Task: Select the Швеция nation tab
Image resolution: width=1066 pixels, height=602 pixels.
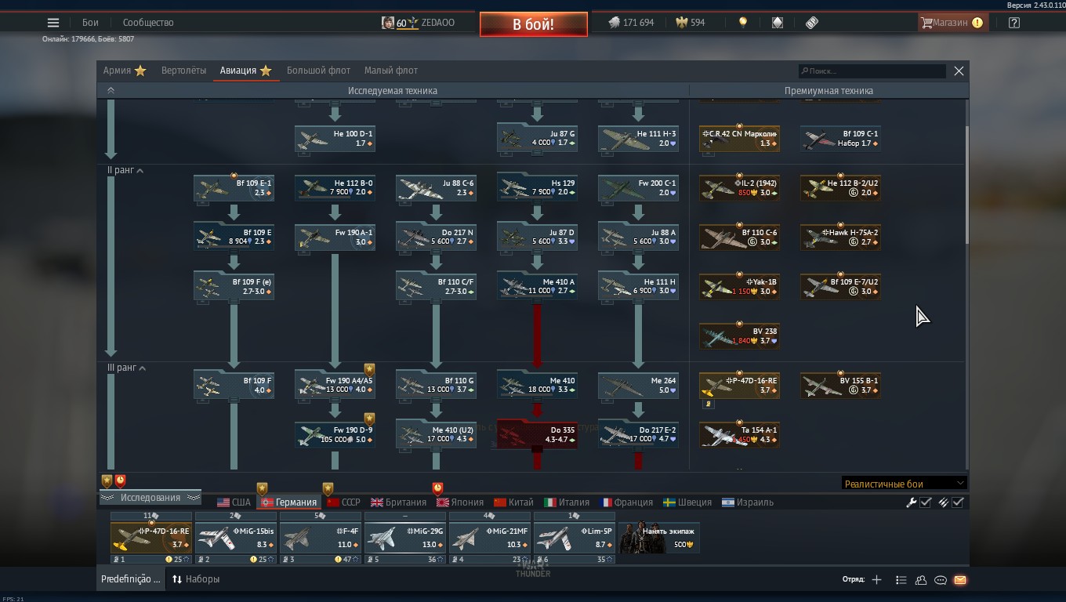Action: pyautogui.click(x=687, y=502)
